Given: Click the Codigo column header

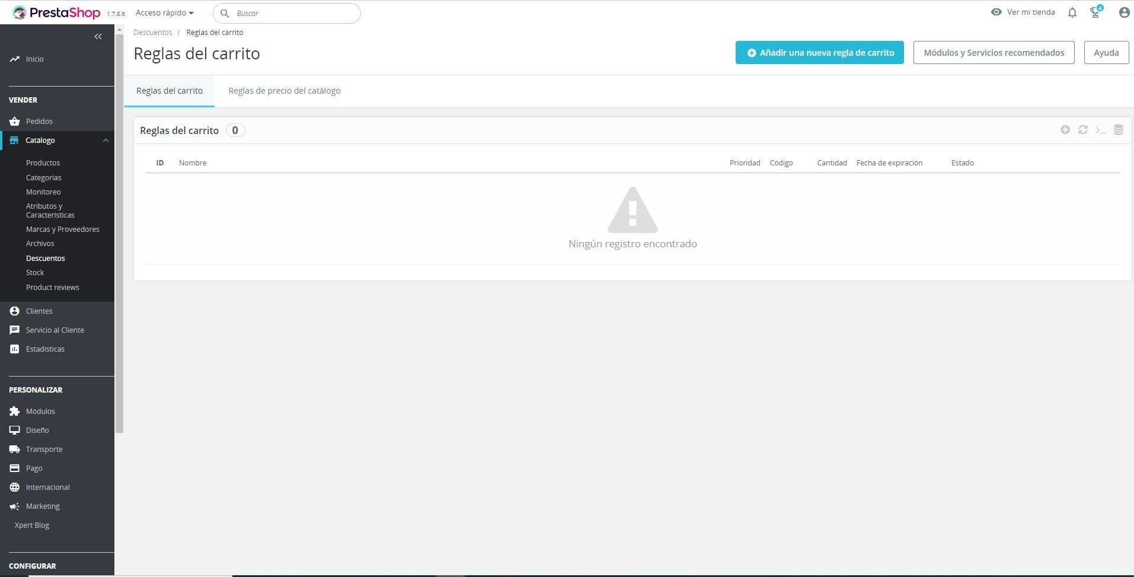Looking at the screenshot, I should (x=781, y=162).
